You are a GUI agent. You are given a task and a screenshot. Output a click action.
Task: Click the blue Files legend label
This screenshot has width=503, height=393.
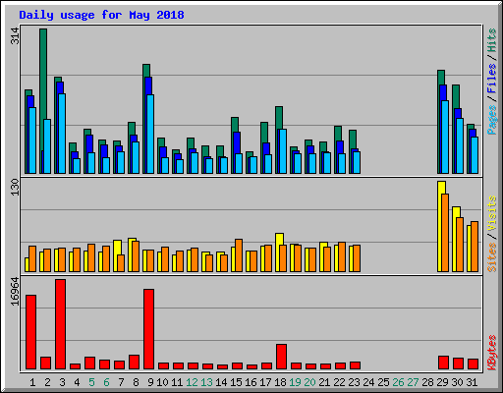(491, 79)
